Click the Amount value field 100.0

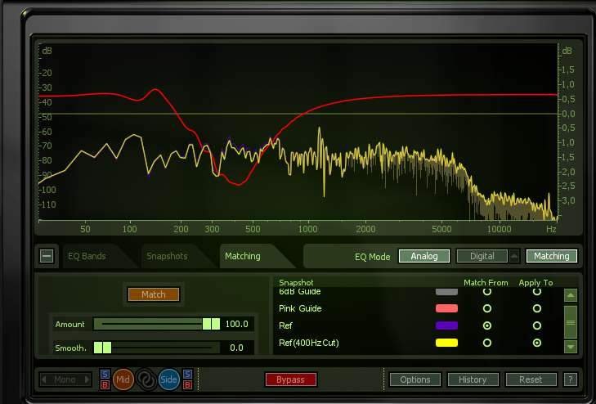coord(237,324)
